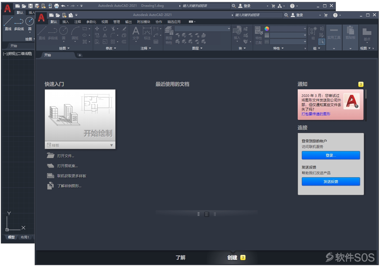Expand the Annotation (注释) panel
This screenshot has height=266, width=380.
(146, 48)
